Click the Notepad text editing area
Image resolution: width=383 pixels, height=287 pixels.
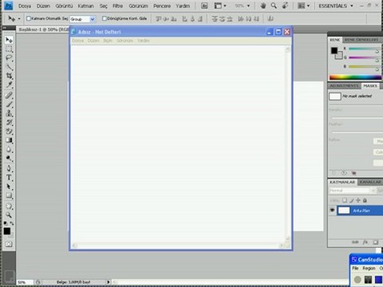[178, 143]
